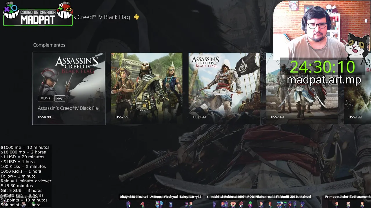
Task: Click the line 1000 Kicks = 1 hora
Action: click(x=21, y=171)
